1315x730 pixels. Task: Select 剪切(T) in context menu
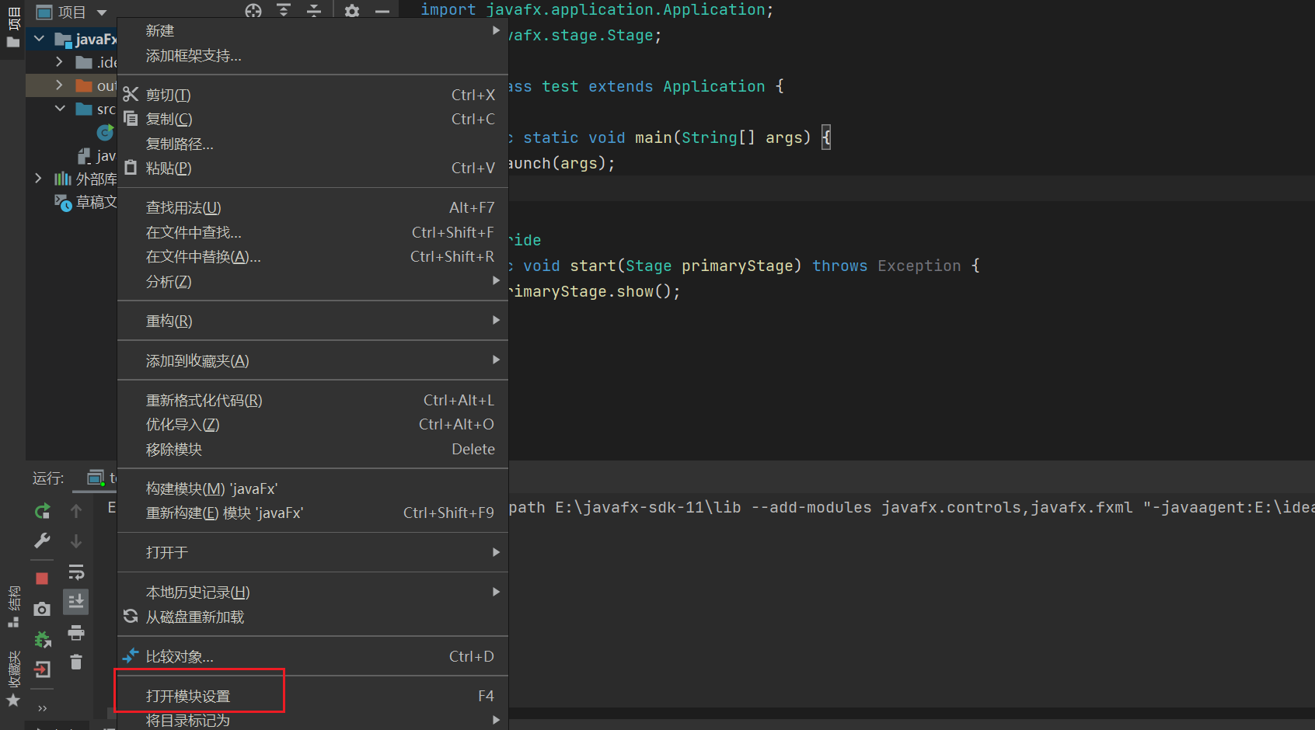[312, 95]
